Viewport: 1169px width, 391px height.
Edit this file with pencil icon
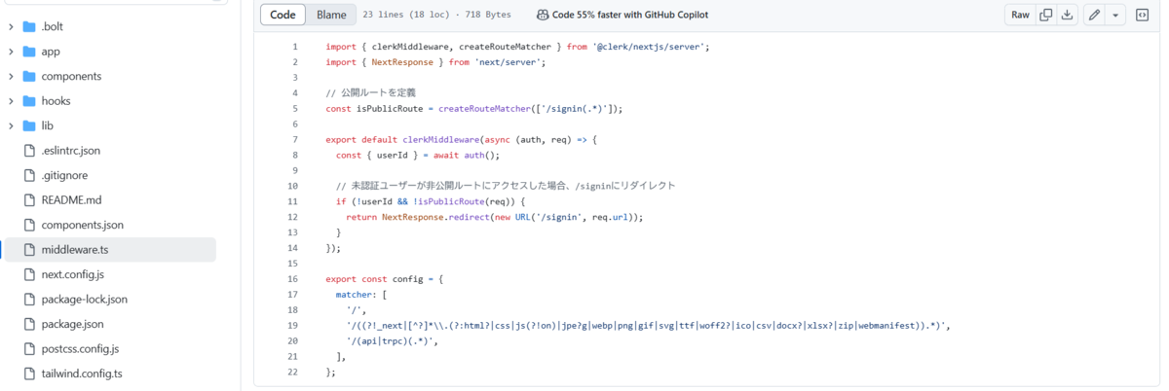coord(1095,15)
